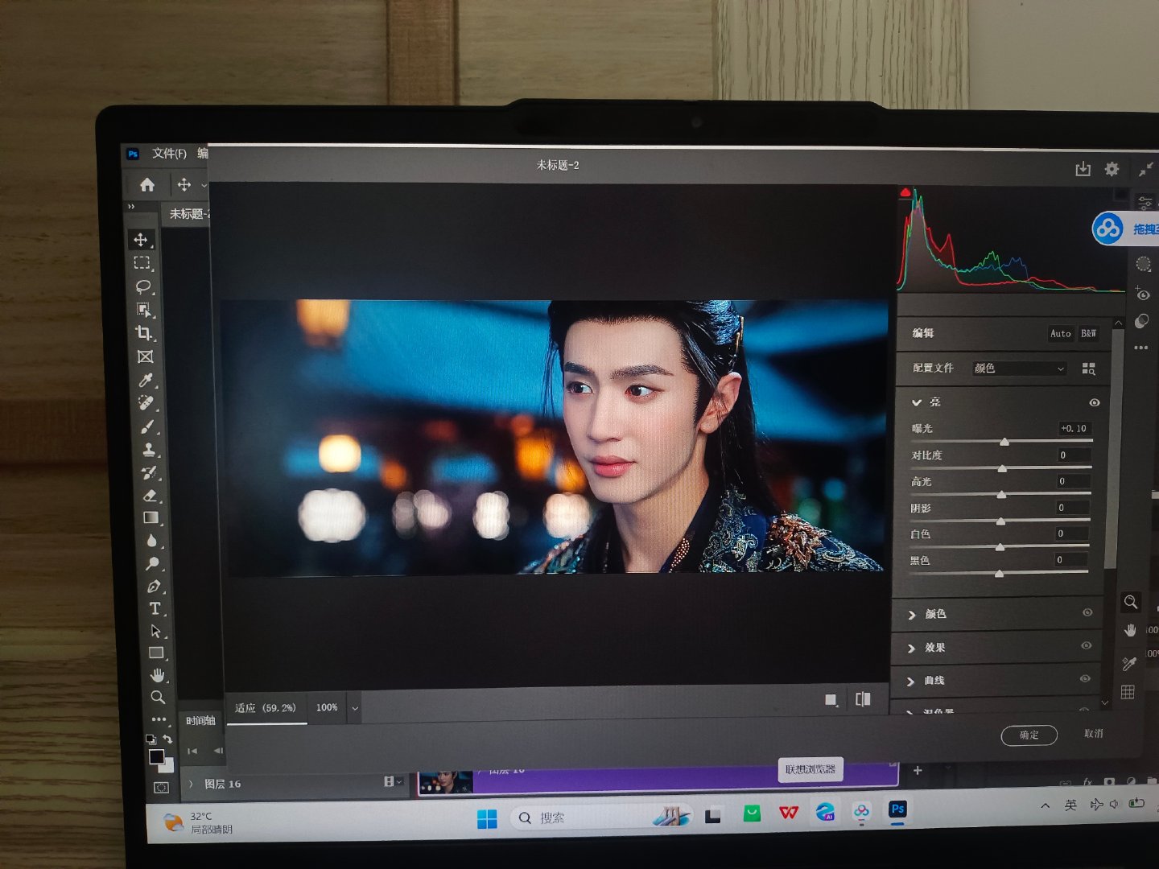Set zoom to 100% button

[x=327, y=707]
